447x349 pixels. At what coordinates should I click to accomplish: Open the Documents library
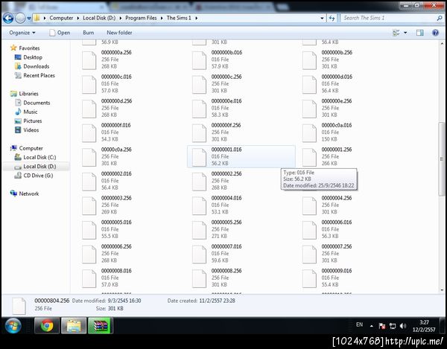[33, 103]
